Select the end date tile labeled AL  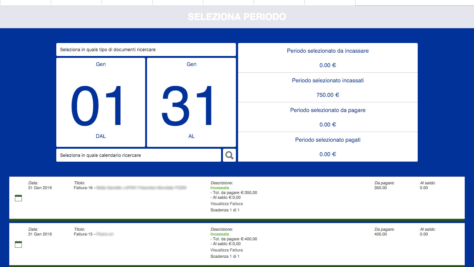[x=191, y=102]
